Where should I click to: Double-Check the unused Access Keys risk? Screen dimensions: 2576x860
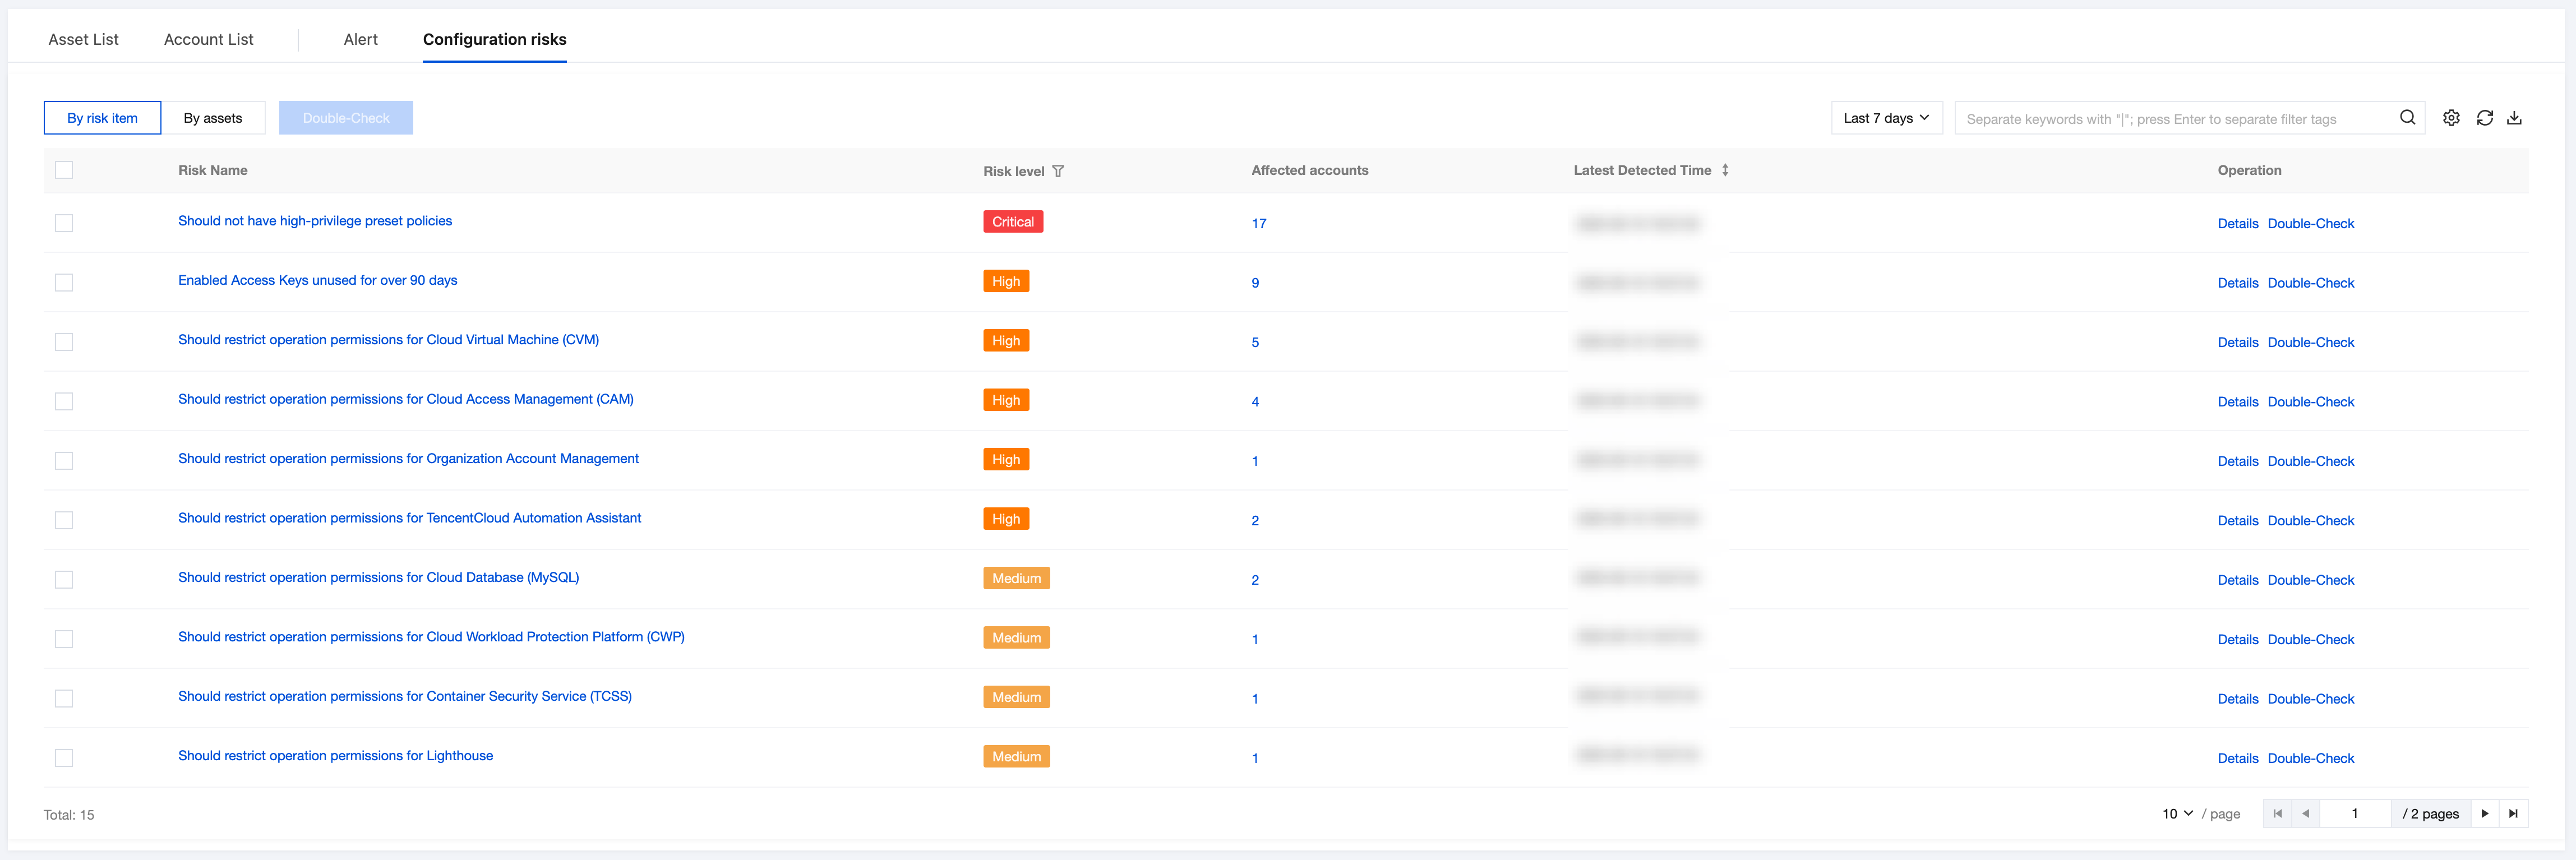point(2310,283)
